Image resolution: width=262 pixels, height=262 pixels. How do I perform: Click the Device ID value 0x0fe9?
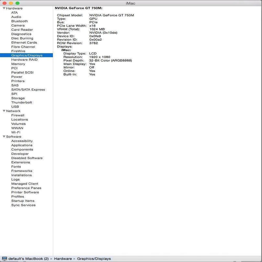[x=95, y=36]
